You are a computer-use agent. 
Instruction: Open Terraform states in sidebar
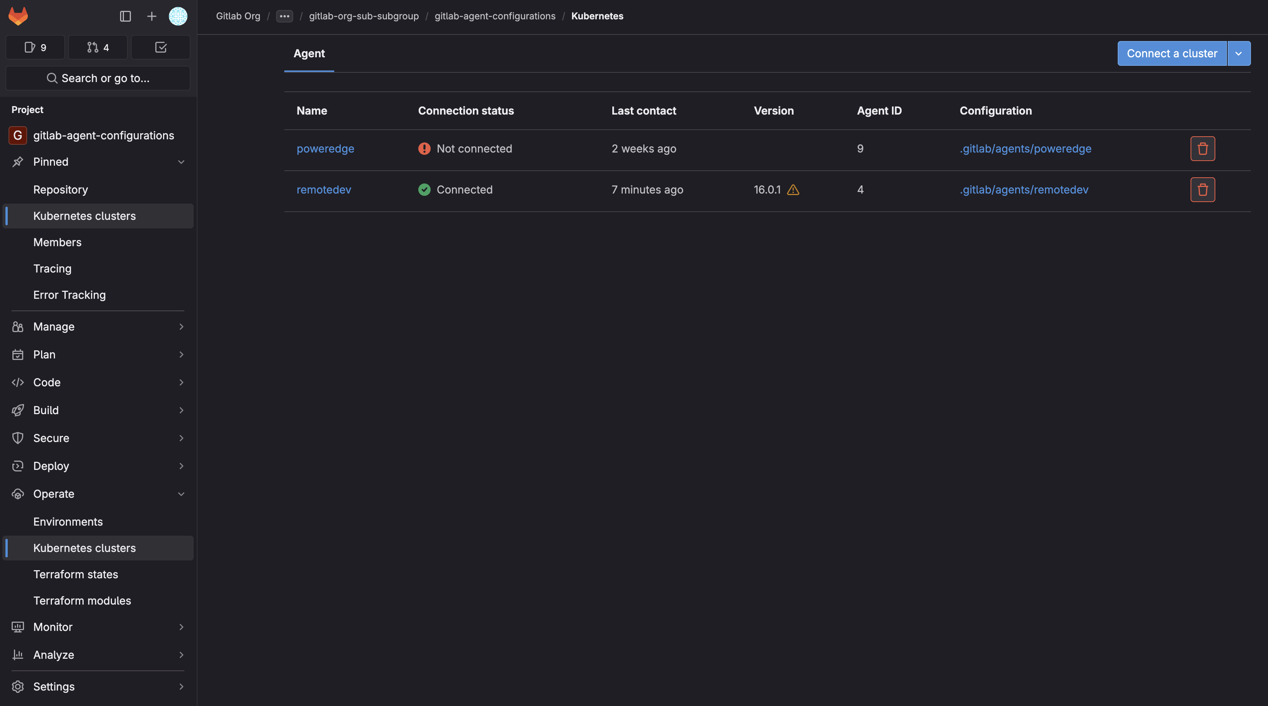click(x=75, y=574)
